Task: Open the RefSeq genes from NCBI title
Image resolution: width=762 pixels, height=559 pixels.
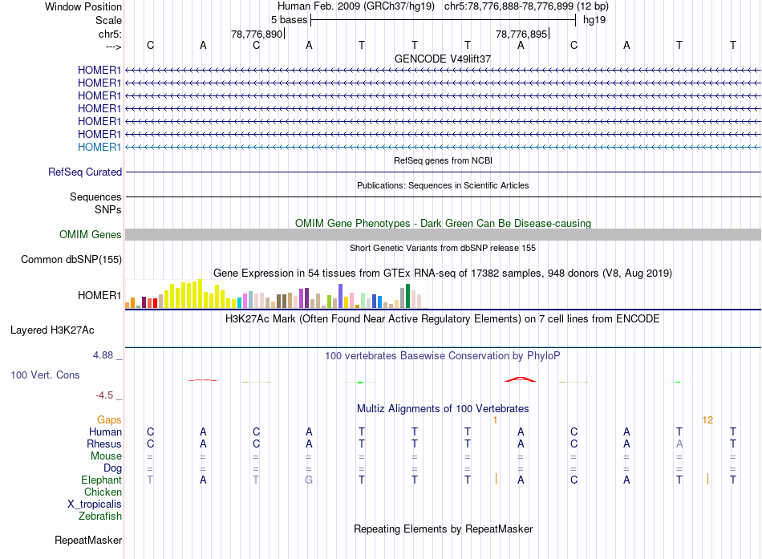Action: [x=443, y=160]
